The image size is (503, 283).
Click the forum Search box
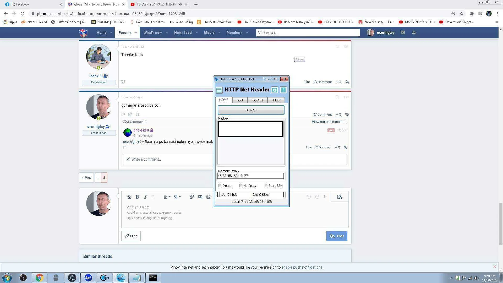(x=308, y=32)
